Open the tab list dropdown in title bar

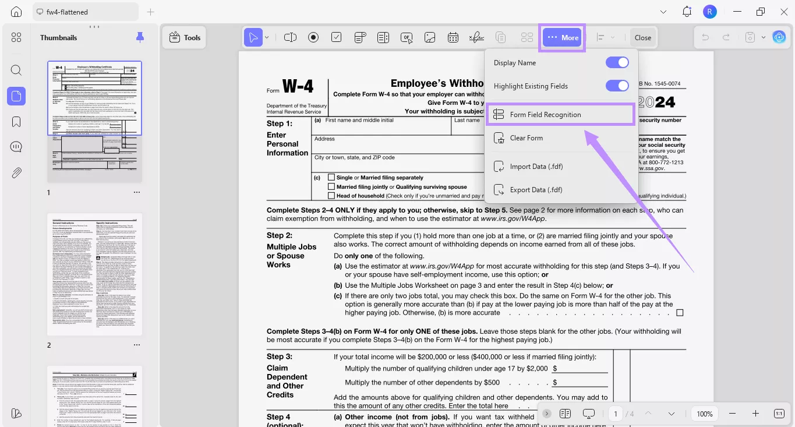pos(663,12)
